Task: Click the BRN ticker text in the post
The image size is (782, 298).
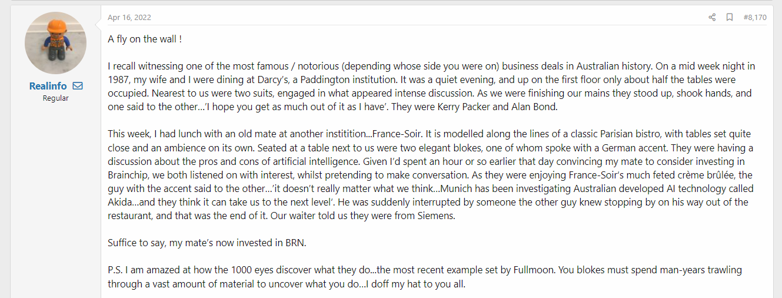Action: [x=295, y=243]
